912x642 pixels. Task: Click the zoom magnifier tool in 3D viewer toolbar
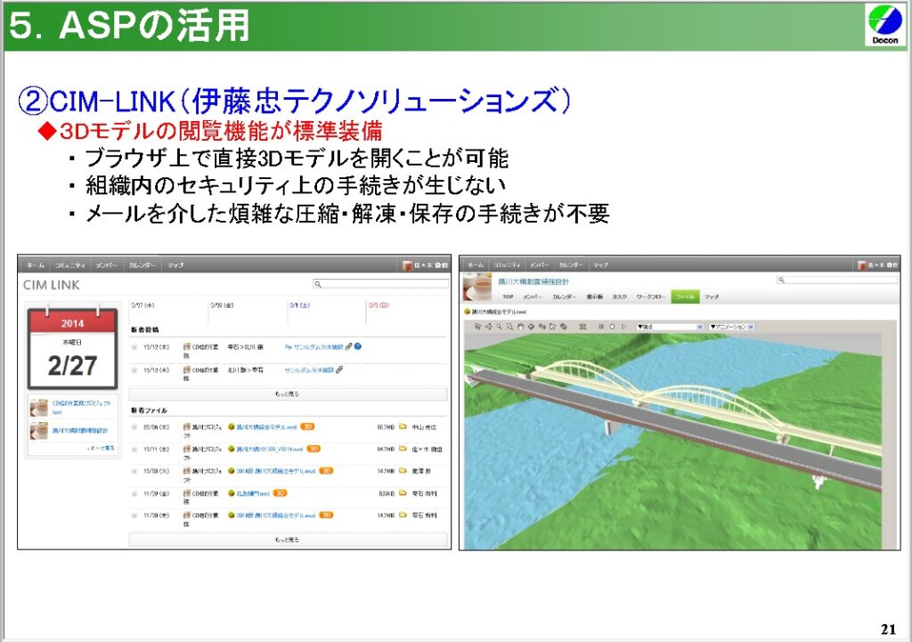[501, 327]
